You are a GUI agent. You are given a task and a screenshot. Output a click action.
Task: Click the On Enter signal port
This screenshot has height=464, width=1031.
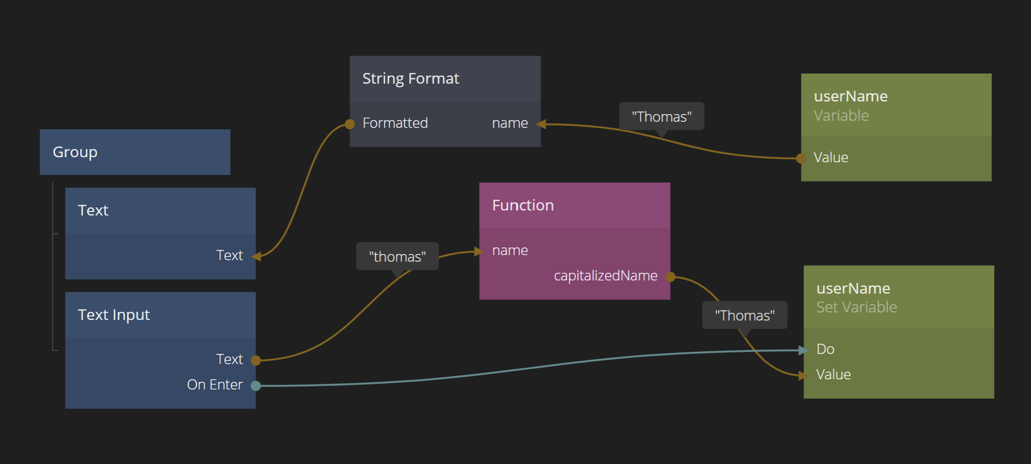tap(256, 386)
